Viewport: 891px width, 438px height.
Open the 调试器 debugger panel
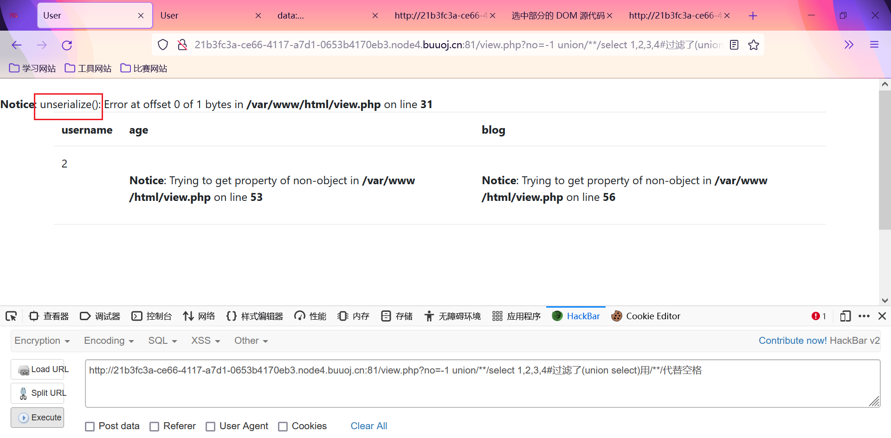[x=100, y=316]
